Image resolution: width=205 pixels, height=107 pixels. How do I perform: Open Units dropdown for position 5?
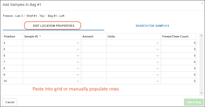point(158,49)
